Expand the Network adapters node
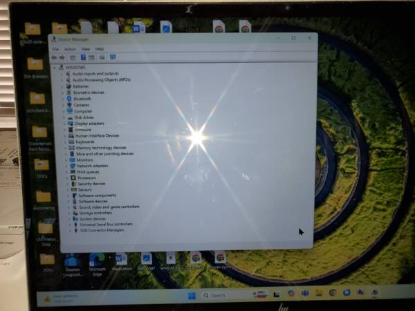 point(67,166)
